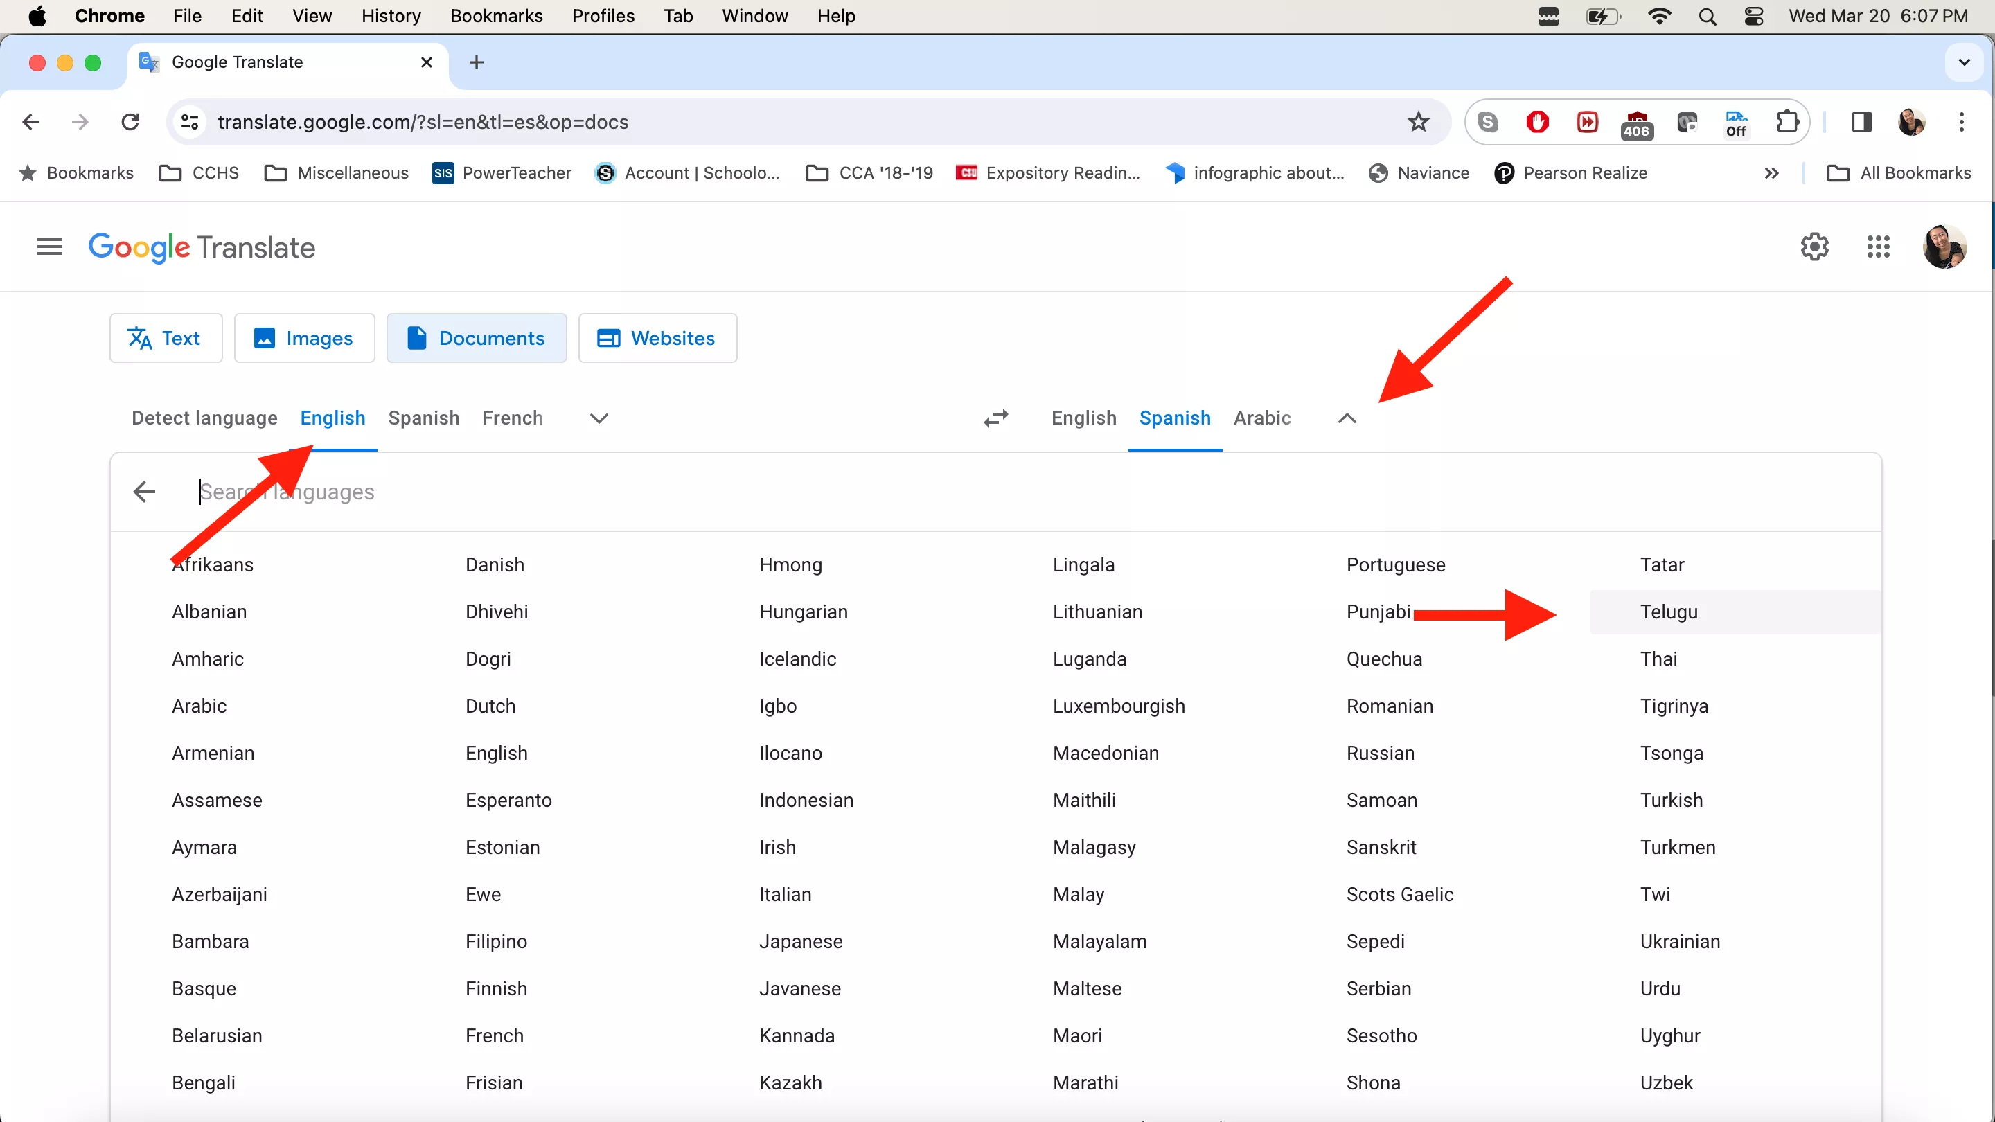Open Chrome's three-dot customize menu

coord(1962,122)
